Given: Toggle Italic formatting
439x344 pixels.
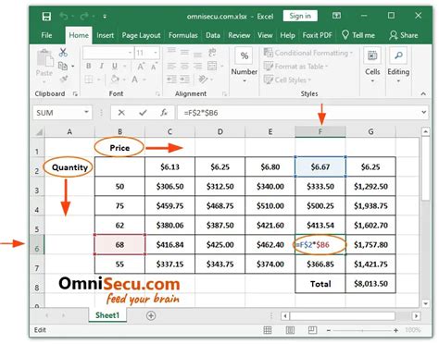Looking at the screenshot, I should pos(101,66).
